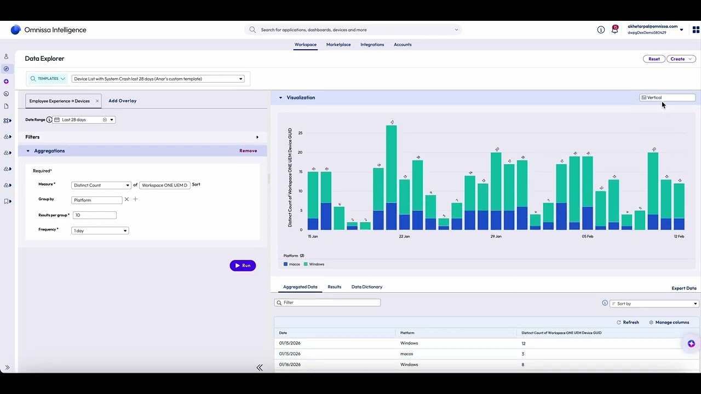Toggle Windows series in chart legend

point(314,264)
